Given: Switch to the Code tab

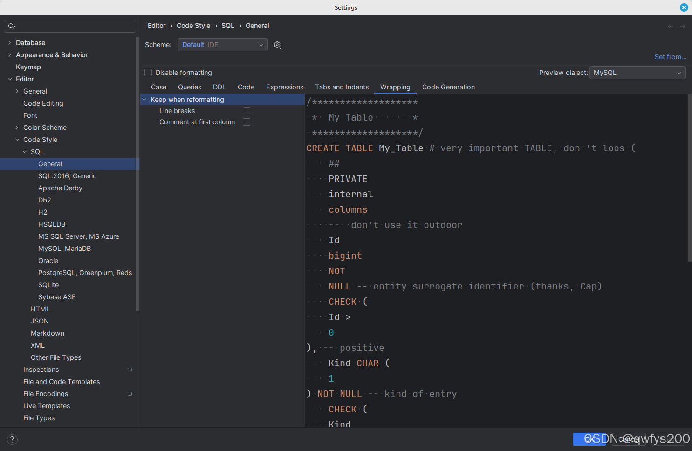Looking at the screenshot, I should pos(246,87).
